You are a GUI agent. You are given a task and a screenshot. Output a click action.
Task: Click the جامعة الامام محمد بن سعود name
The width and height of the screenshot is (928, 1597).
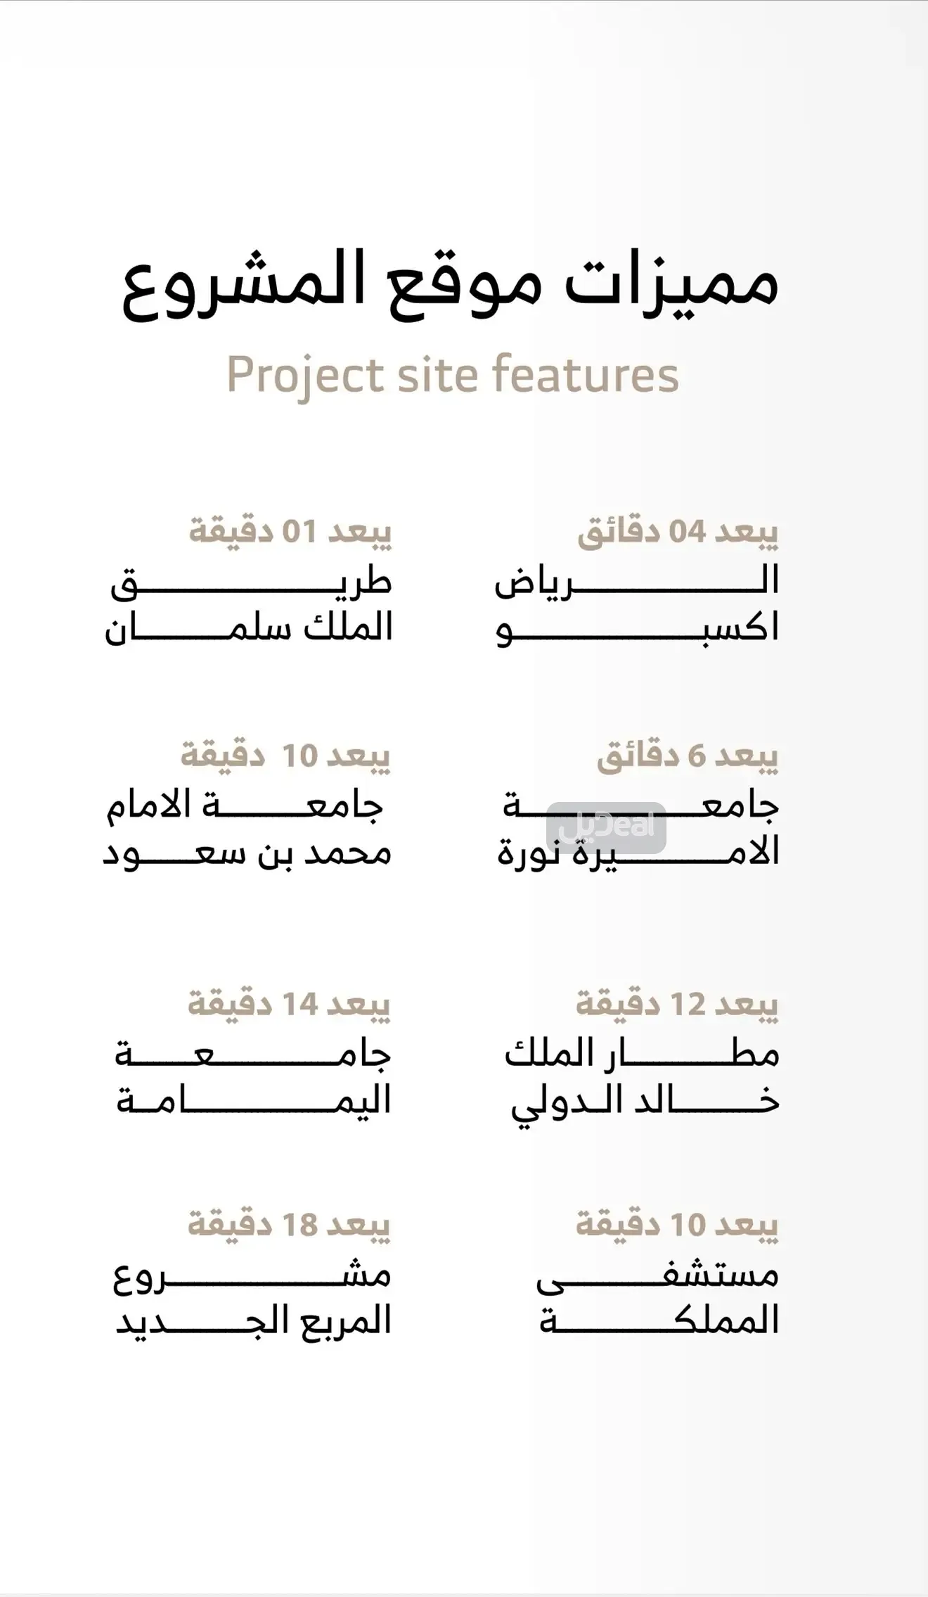(247, 829)
